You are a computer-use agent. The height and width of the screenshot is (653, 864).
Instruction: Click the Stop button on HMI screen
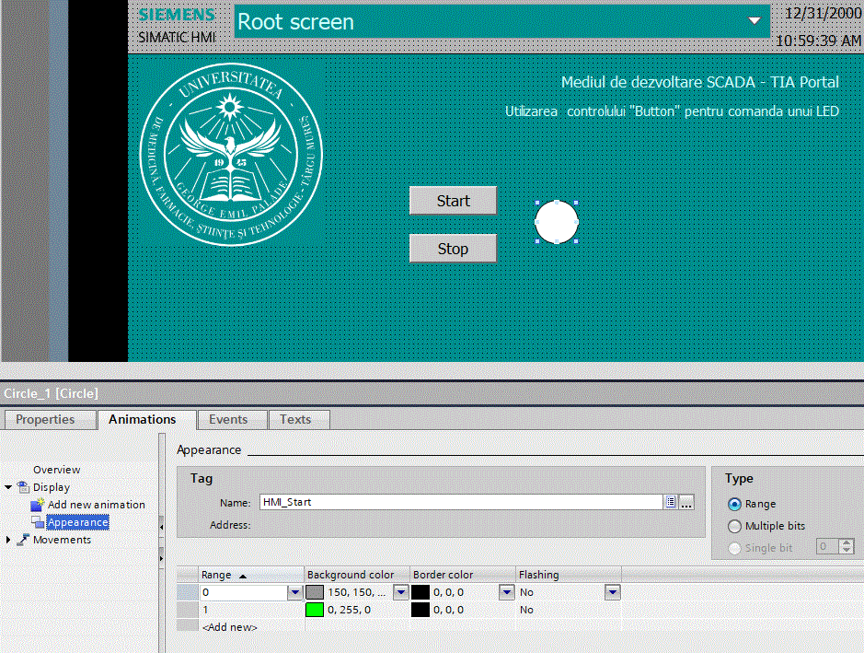click(453, 249)
